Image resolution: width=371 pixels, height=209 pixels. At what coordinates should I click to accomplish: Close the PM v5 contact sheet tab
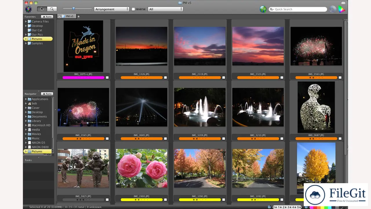point(59,17)
